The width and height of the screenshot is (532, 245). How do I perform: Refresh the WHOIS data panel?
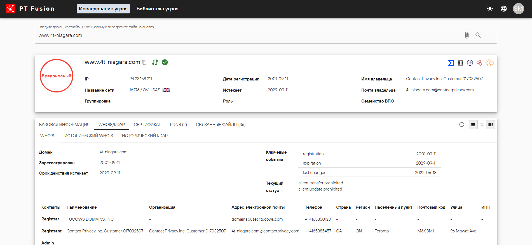[462, 125]
